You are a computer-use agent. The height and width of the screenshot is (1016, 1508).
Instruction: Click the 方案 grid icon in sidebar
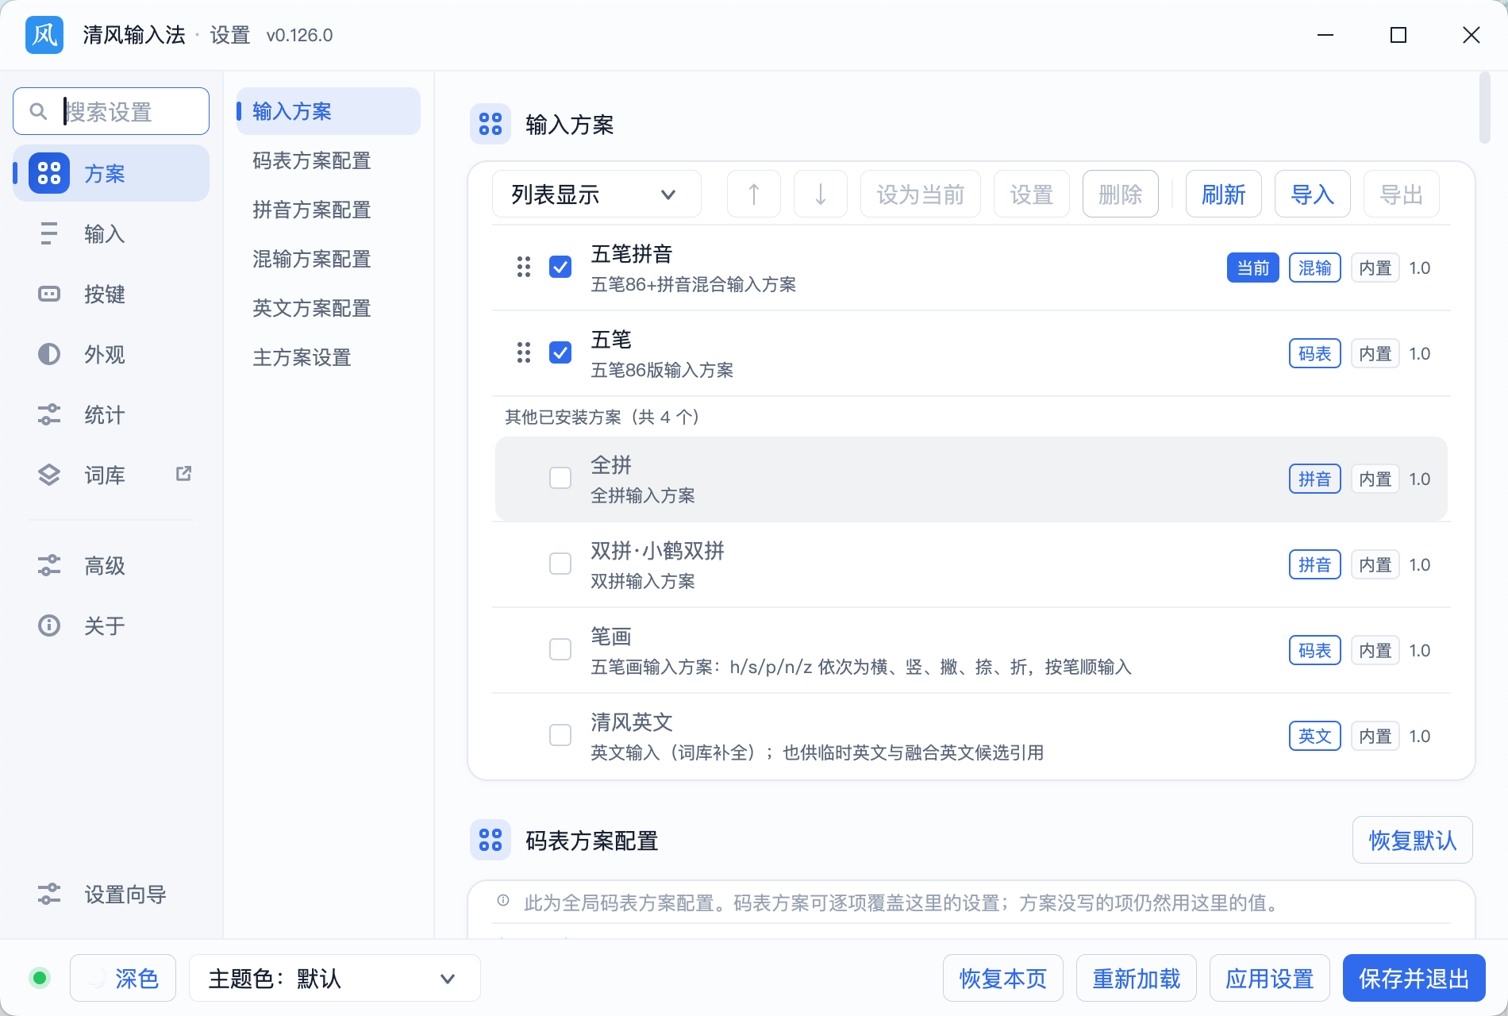click(49, 173)
